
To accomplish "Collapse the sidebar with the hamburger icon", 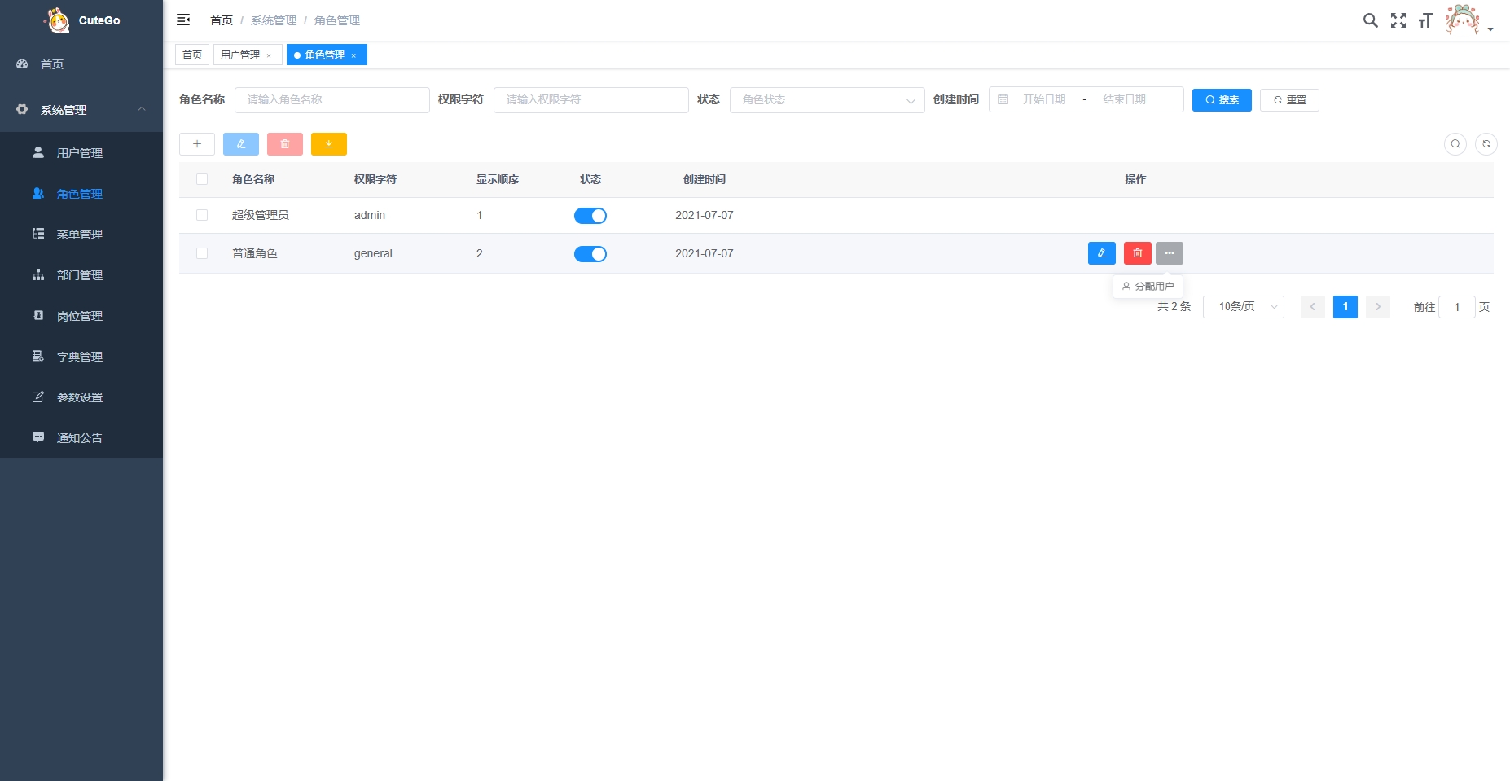I will 183,20.
